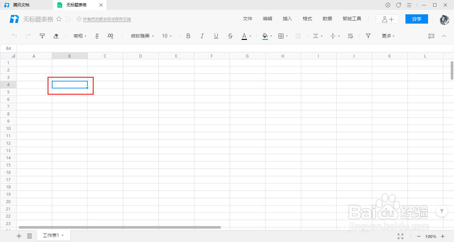
Task: Open the 微软雅黑 font dropdown
Action: pyautogui.click(x=142, y=36)
